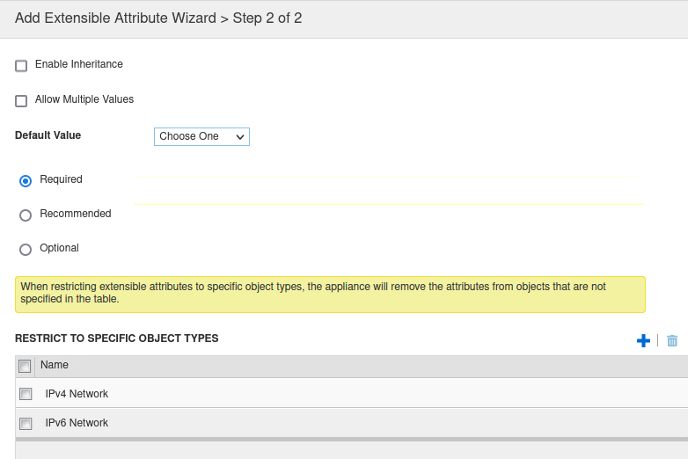Check the IPv4 Network row checkbox

pos(26,394)
